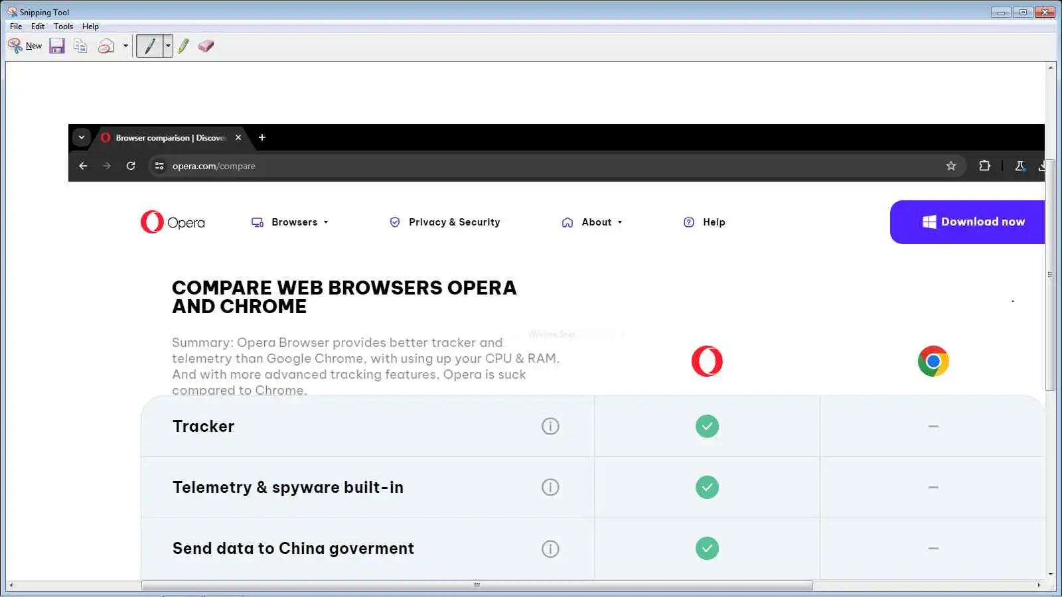
Task: Click 'Telemetry & spyware built-in' label
Action: tap(288, 488)
